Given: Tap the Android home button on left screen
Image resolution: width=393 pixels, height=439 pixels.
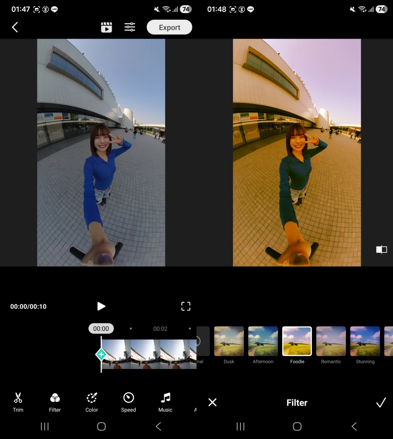Looking at the screenshot, I should pos(102,426).
